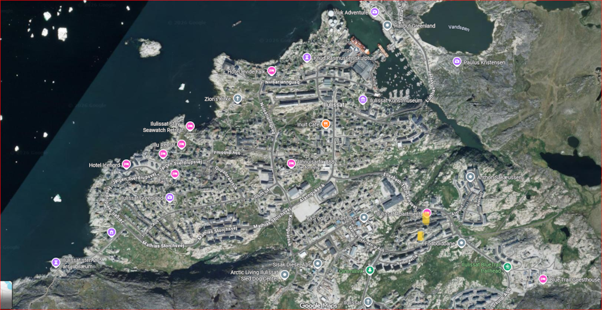Open the Knud Rasmussen skulptur monument pin
The image size is (602, 310).
pyautogui.click(x=307, y=57)
